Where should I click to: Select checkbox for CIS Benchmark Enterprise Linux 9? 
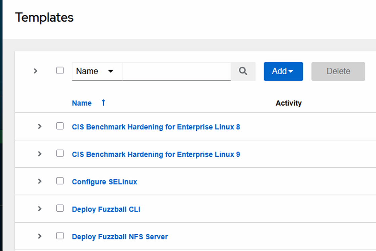[60, 154]
